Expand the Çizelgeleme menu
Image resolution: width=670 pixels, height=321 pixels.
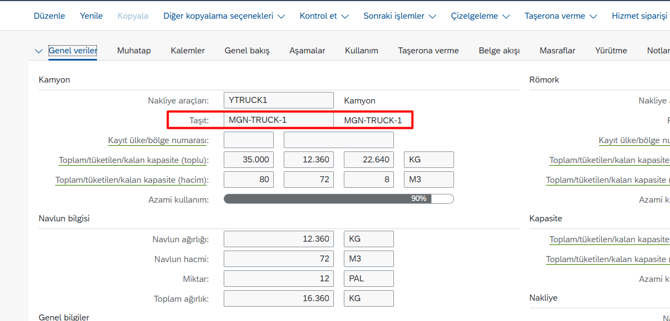click(480, 16)
